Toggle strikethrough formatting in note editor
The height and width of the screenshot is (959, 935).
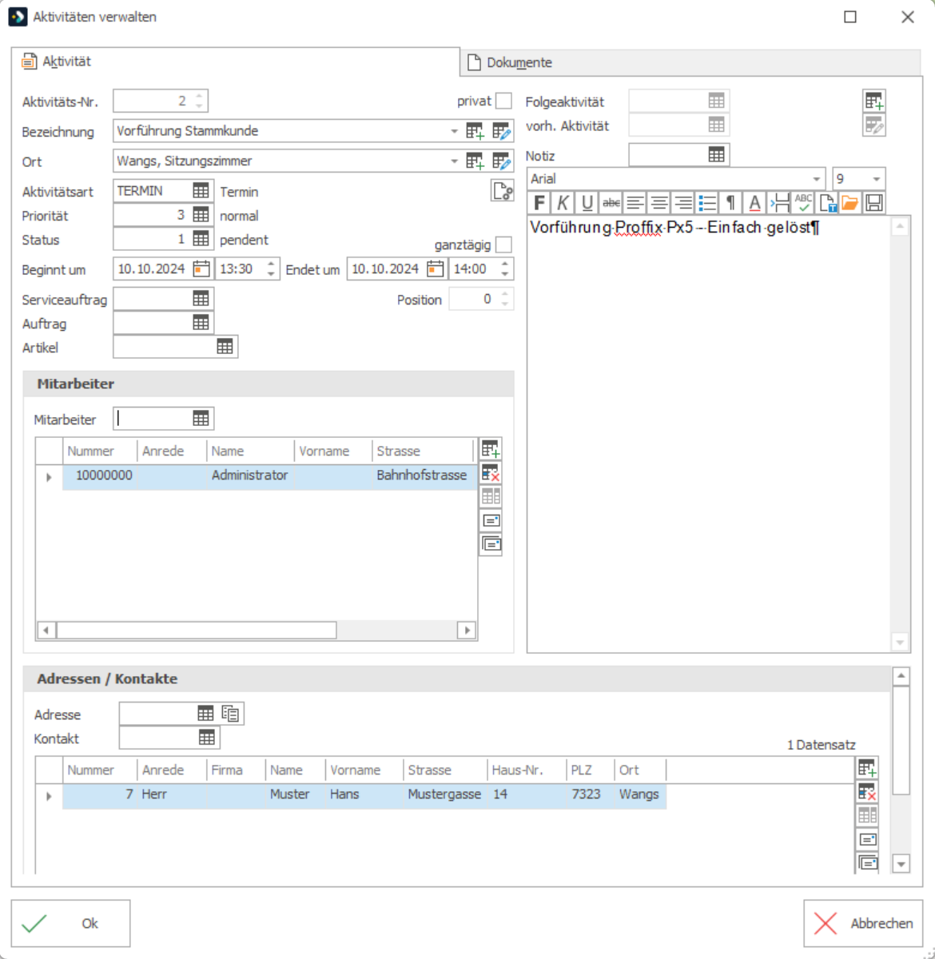click(611, 203)
